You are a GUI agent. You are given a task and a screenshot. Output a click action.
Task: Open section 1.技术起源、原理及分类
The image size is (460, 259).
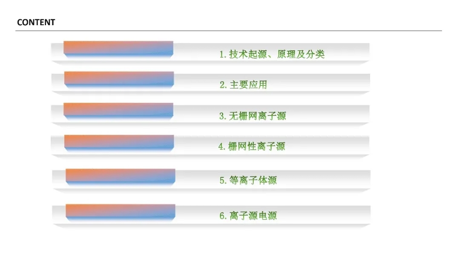(x=272, y=55)
